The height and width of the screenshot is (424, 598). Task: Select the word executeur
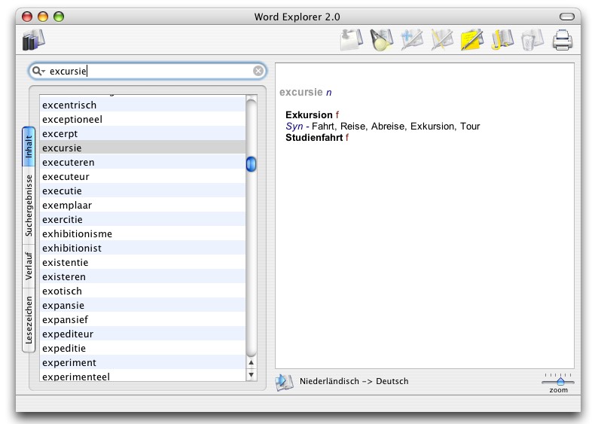tap(142, 176)
